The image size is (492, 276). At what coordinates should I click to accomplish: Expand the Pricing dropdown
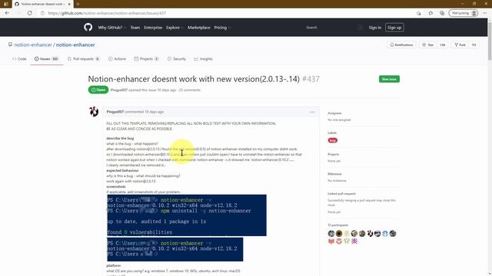[222, 28]
